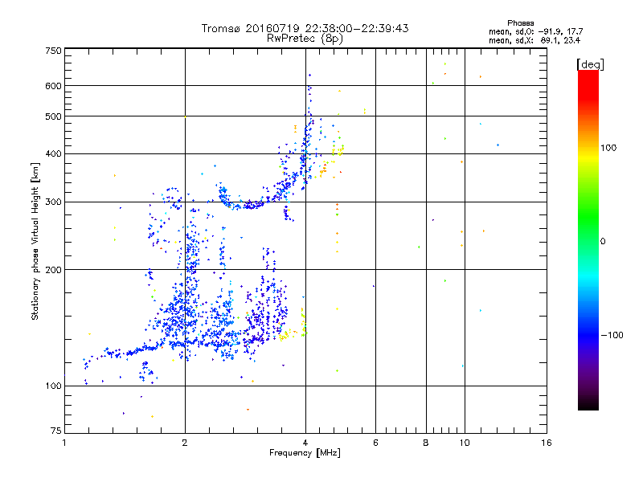643x482 pixels.
Task: Click the '0' label on the colorbar
Action: 603,242
